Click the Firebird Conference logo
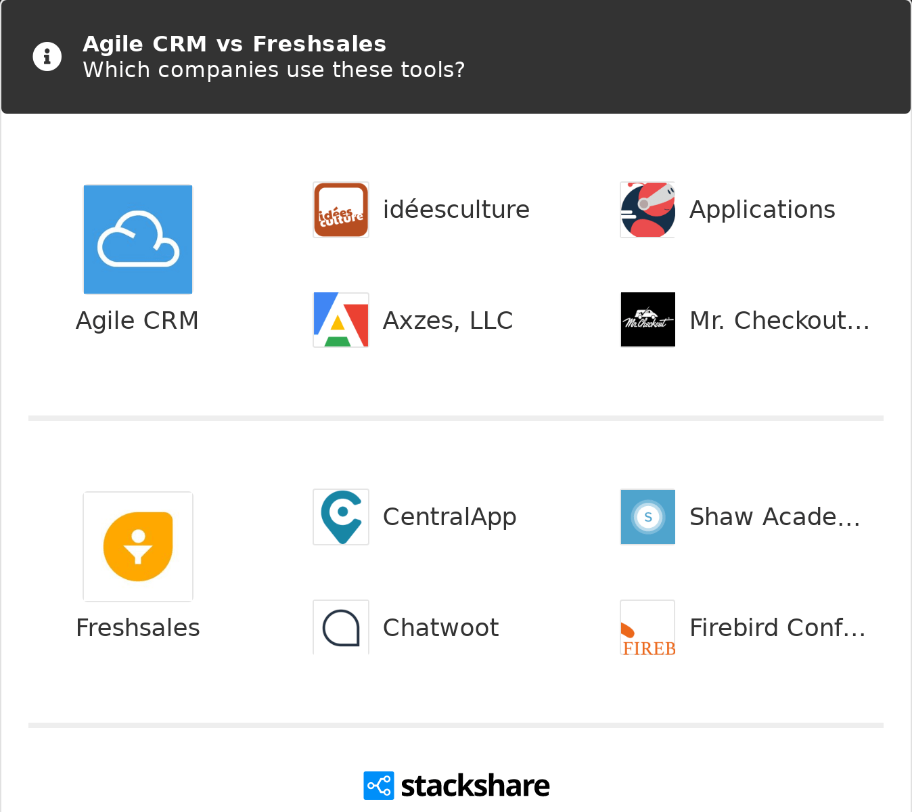 coord(648,627)
